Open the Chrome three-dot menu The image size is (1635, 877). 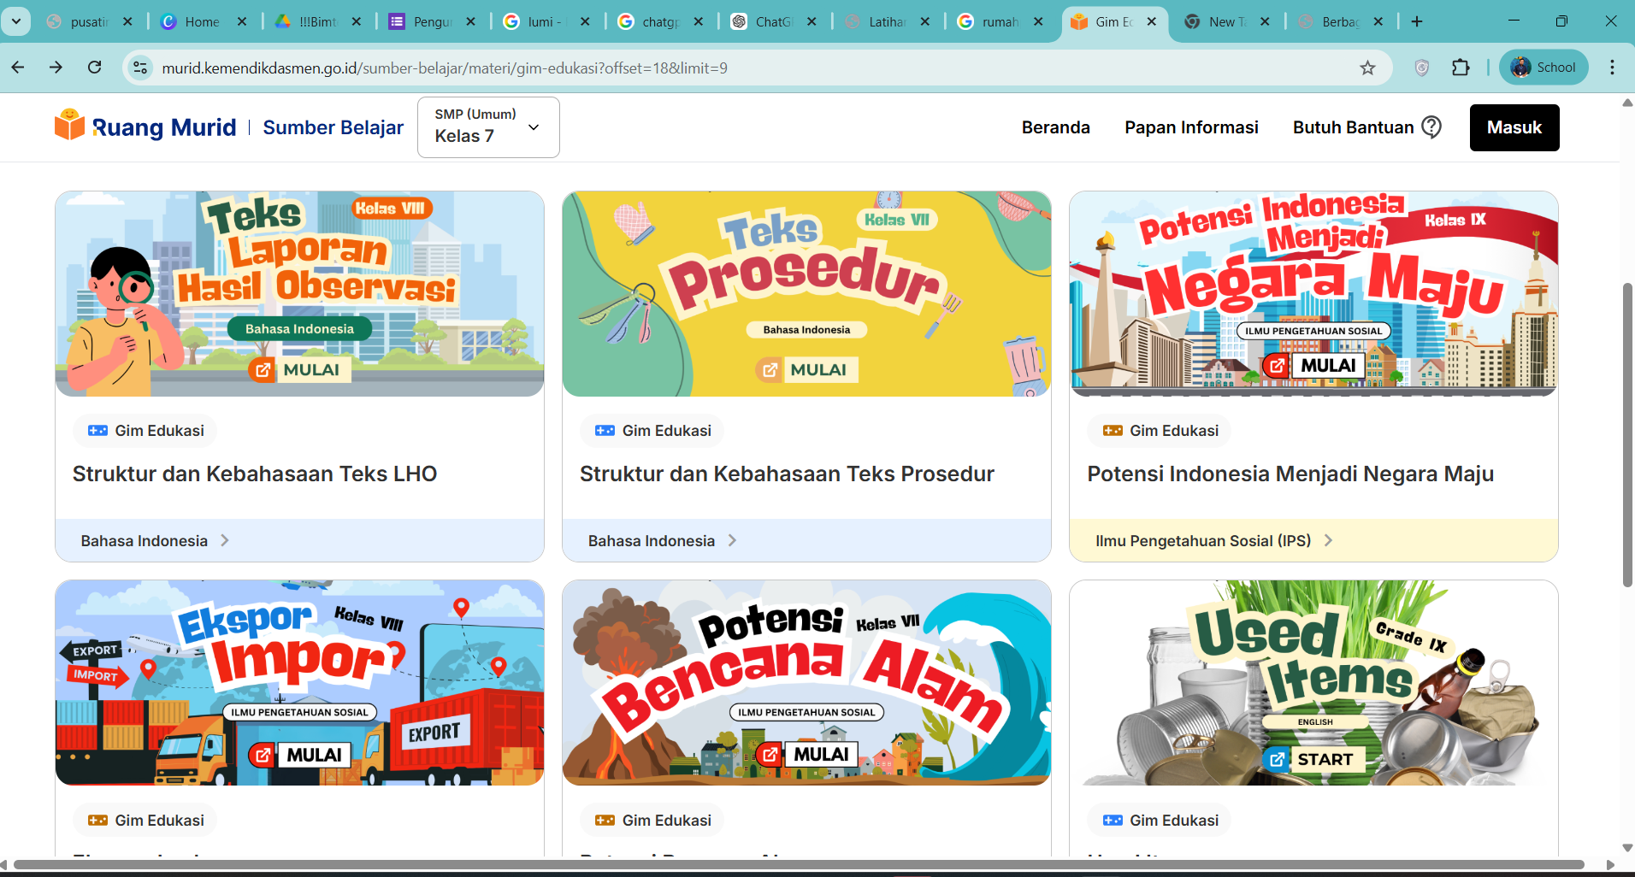click(1612, 68)
